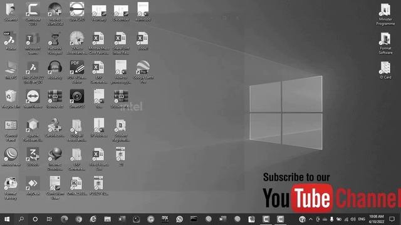Open the Word icon on the taskbar

(x=223, y=219)
